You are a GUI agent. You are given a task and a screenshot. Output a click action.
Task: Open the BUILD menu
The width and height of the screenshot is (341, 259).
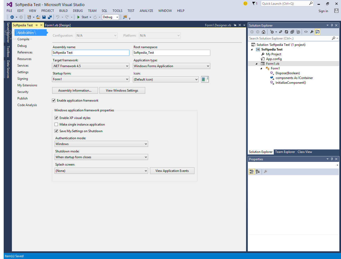tap(64, 11)
